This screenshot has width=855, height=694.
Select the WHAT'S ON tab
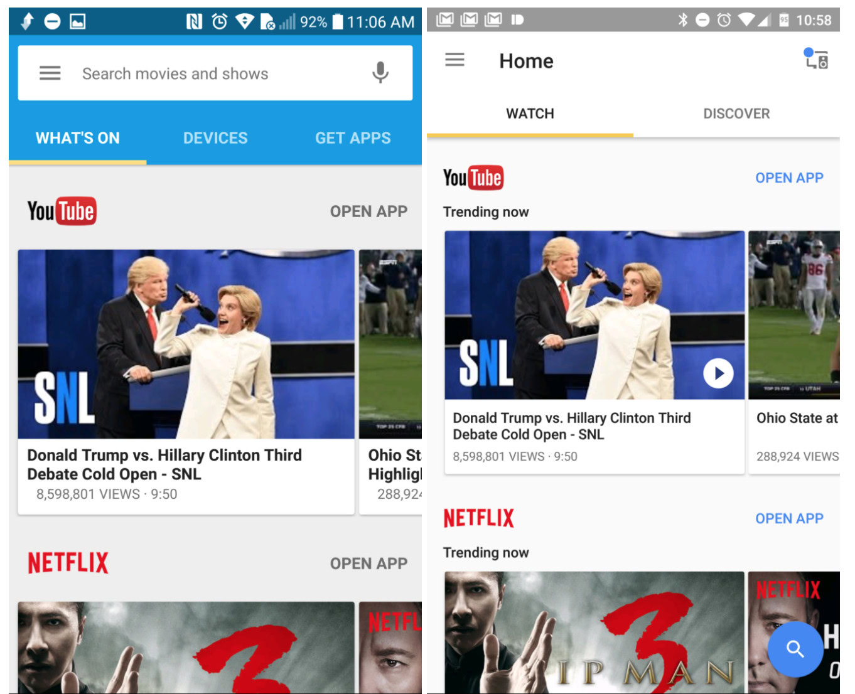click(x=77, y=138)
